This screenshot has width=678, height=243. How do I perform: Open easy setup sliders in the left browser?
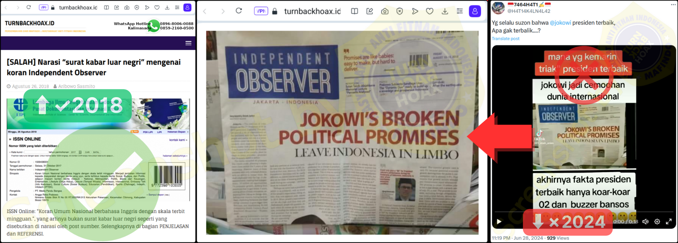point(177,7)
